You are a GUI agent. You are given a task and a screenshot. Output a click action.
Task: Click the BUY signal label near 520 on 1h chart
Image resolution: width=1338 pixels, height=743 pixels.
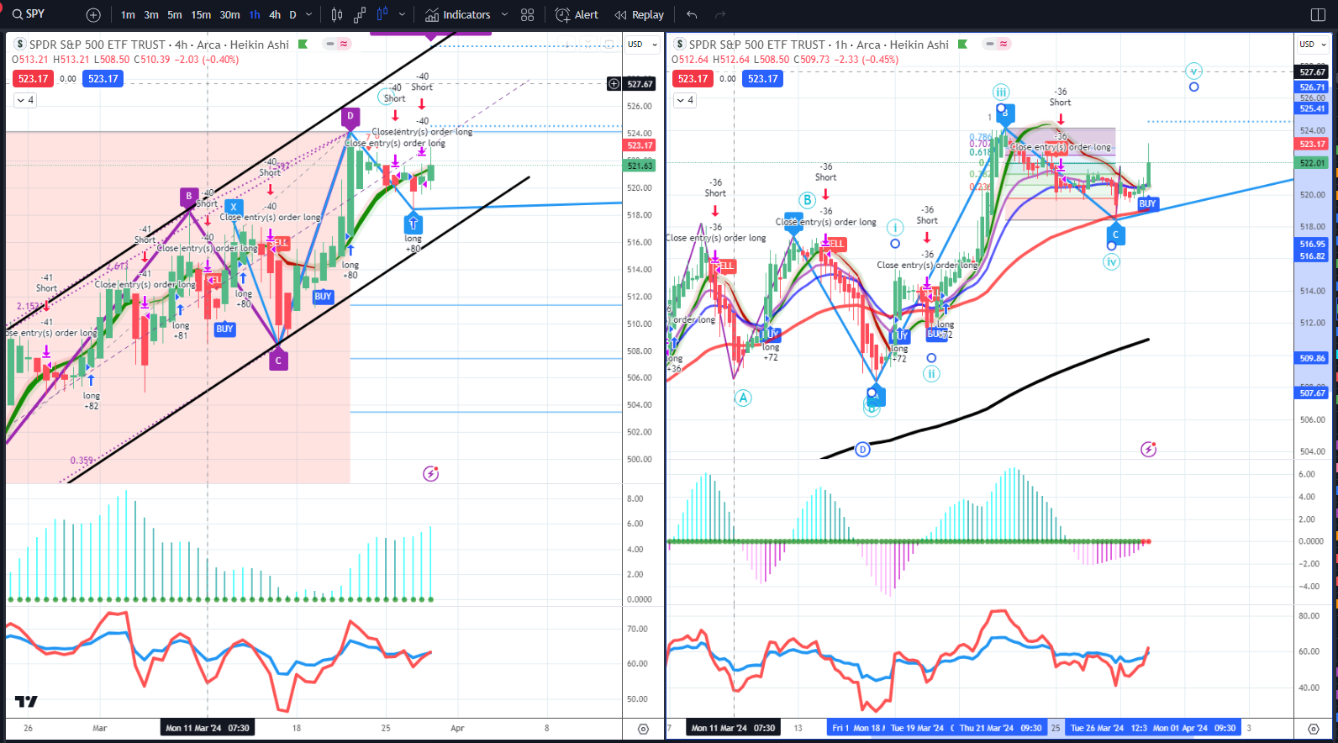tap(1147, 203)
